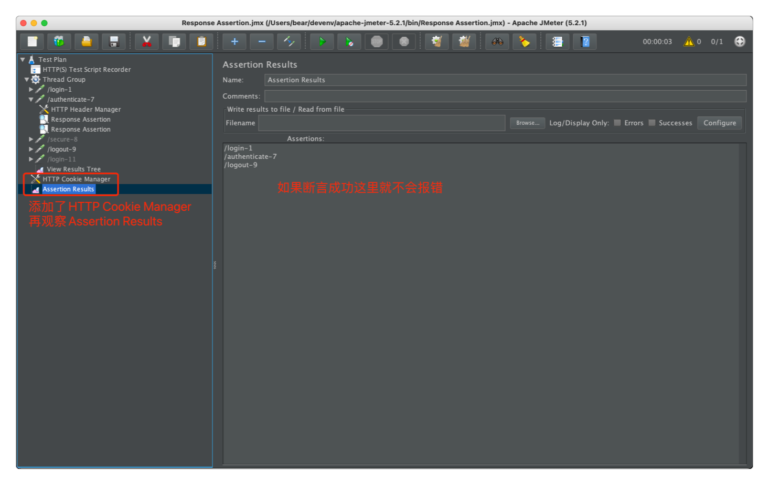Viewport: 769px width, 485px height.
Task: Toggle the Errors checkbox
Action: 617,123
